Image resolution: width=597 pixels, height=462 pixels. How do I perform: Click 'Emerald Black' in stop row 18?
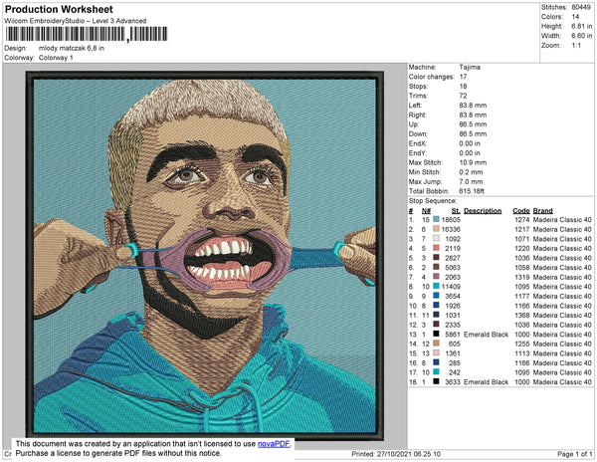click(x=487, y=381)
